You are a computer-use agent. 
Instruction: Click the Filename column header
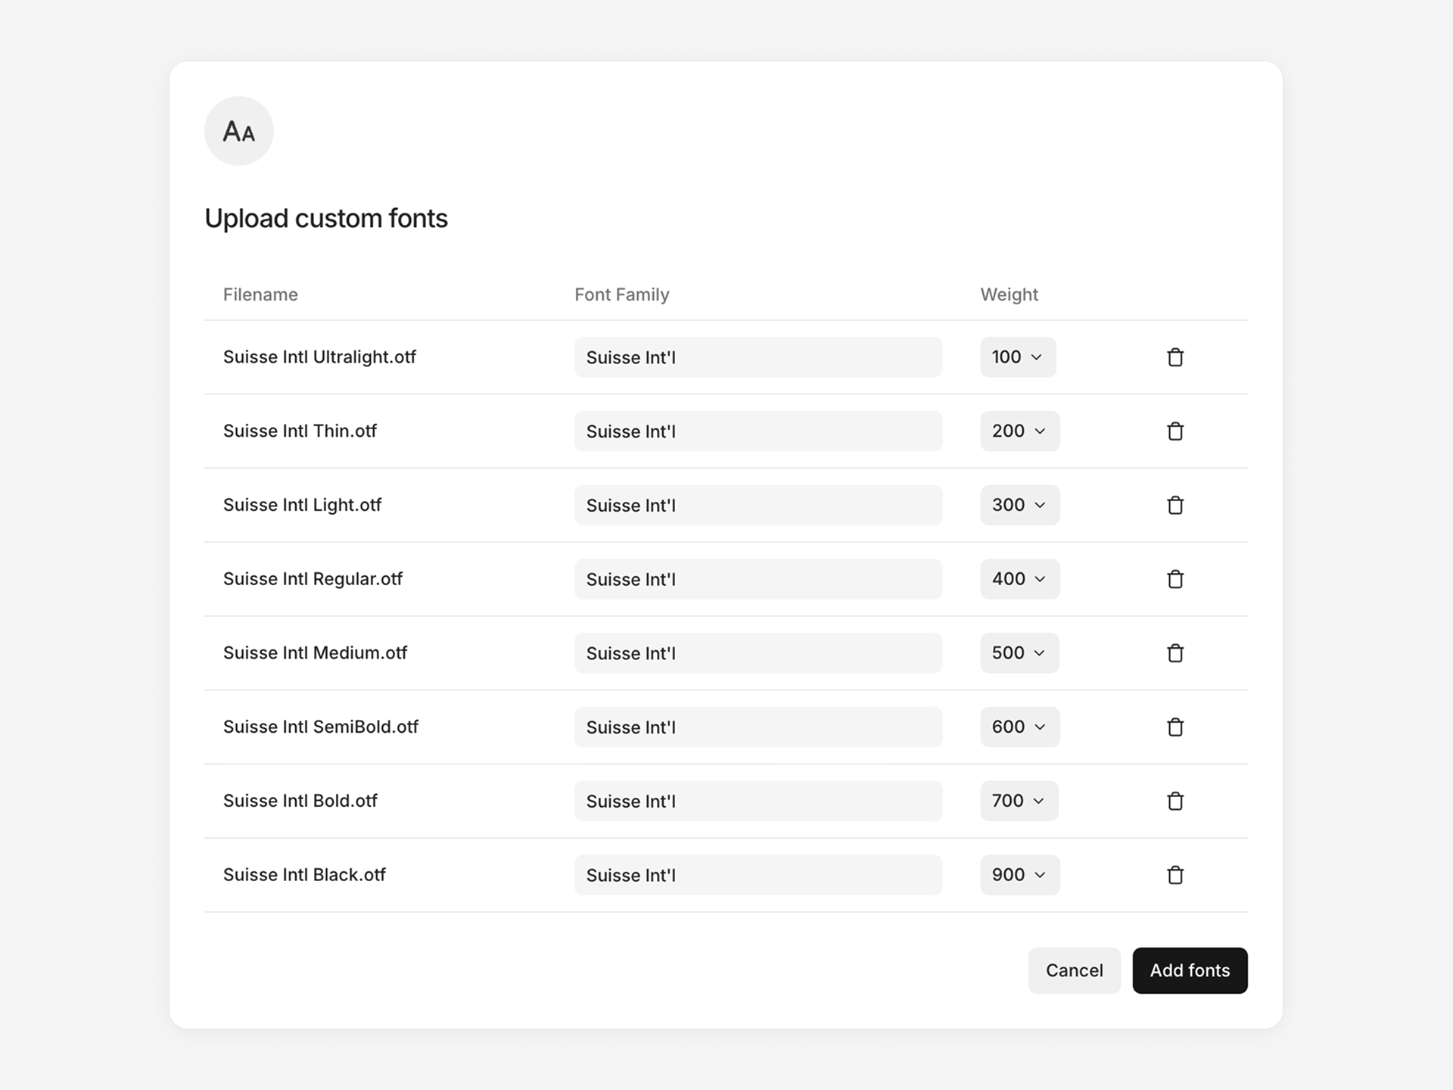point(260,294)
